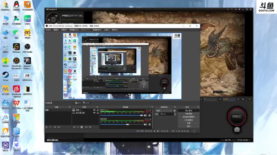277x155 pixels.
Task: Select the 显示器采集 source row
Action: pyautogui.click(x=85, y=113)
